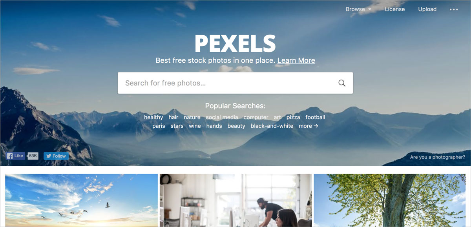The width and height of the screenshot is (471, 227).
Task: Open the three-dots more menu
Action: [454, 9]
